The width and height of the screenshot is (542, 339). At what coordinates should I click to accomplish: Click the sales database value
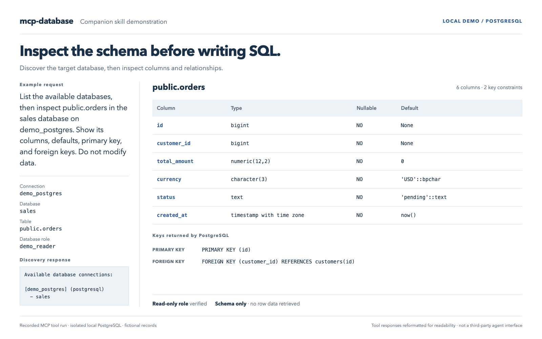pos(28,211)
